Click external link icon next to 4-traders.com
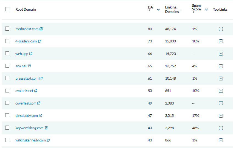Viewport: 233px width, 148px height. pos(40,41)
